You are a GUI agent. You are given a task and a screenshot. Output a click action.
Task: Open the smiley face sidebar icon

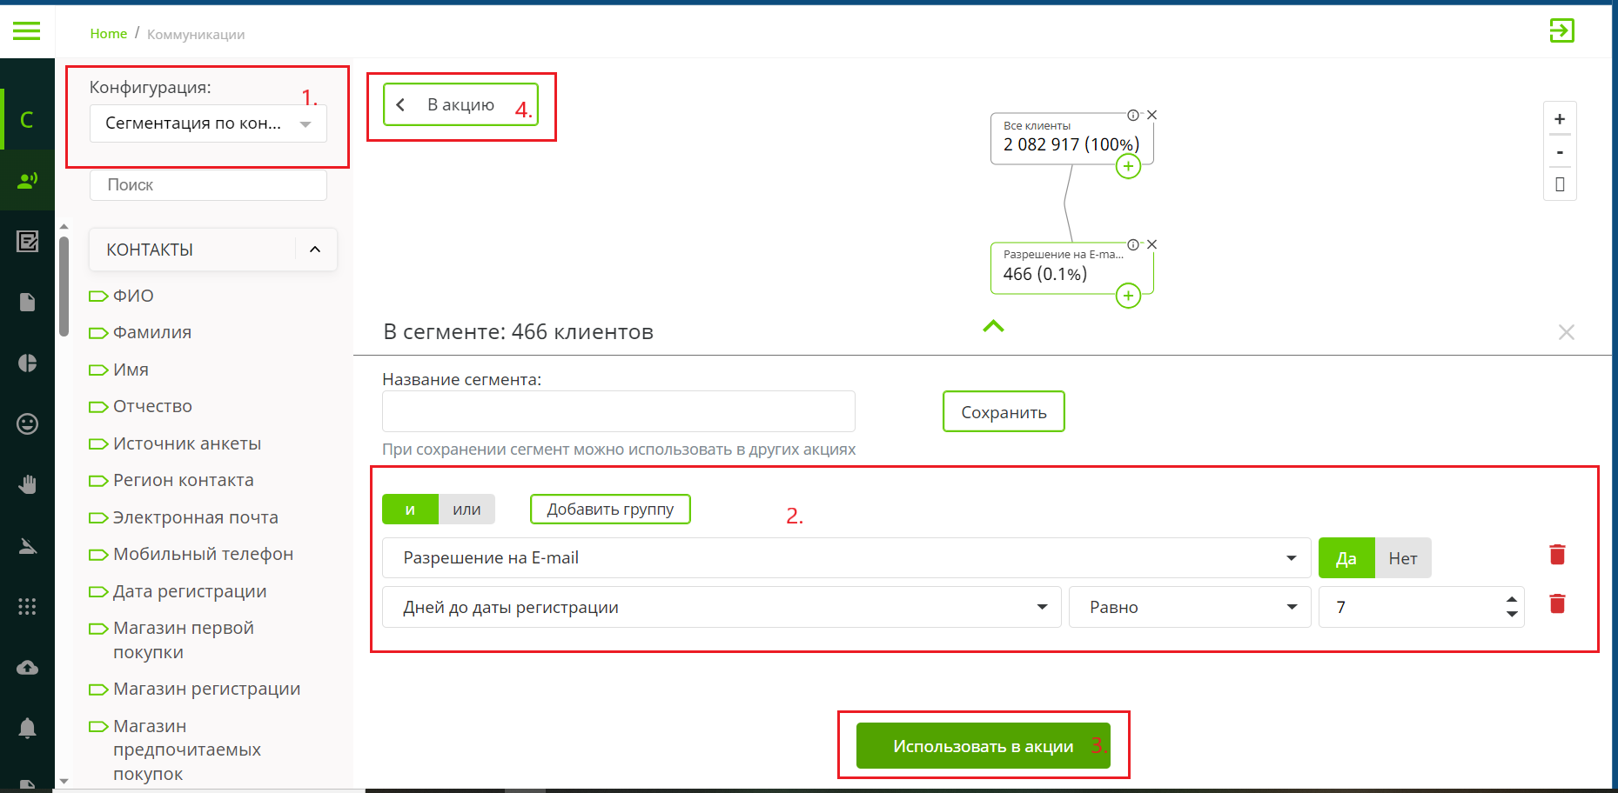(27, 423)
